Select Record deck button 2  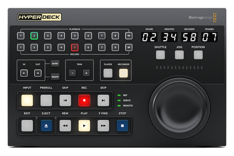tap(34, 48)
